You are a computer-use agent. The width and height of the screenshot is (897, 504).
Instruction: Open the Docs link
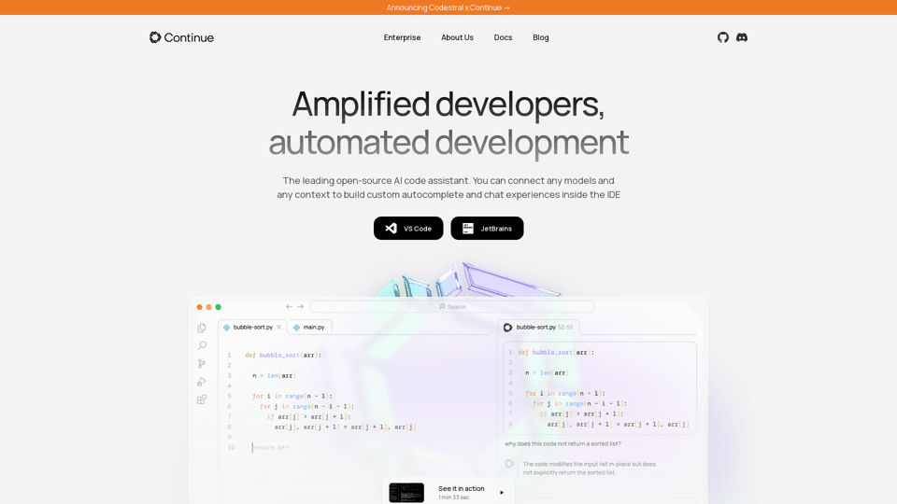coord(503,37)
